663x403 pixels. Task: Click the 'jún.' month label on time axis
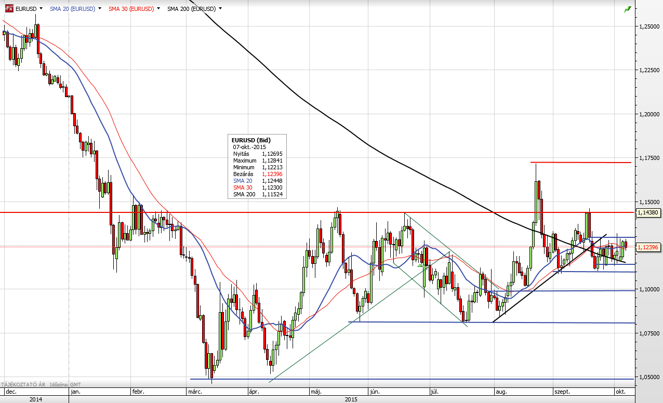[x=376, y=391]
